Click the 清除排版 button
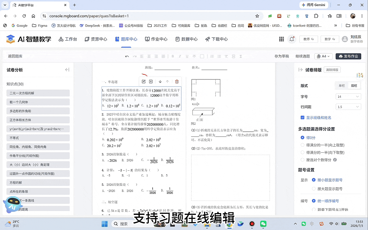This screenshot has height=230, width=368. pyautogui.click(x=332, y=70)
